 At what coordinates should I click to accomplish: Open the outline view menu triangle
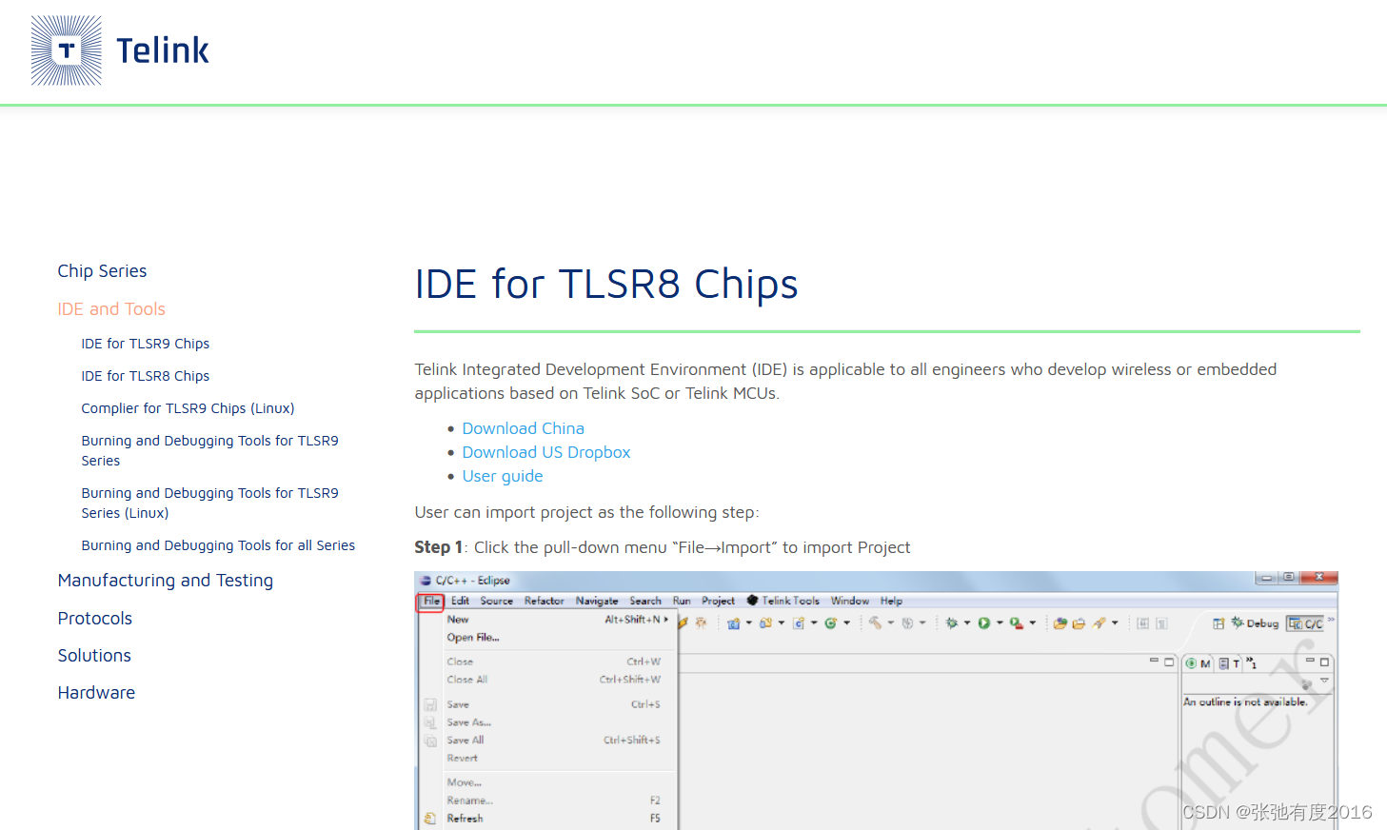point(1324,681)
